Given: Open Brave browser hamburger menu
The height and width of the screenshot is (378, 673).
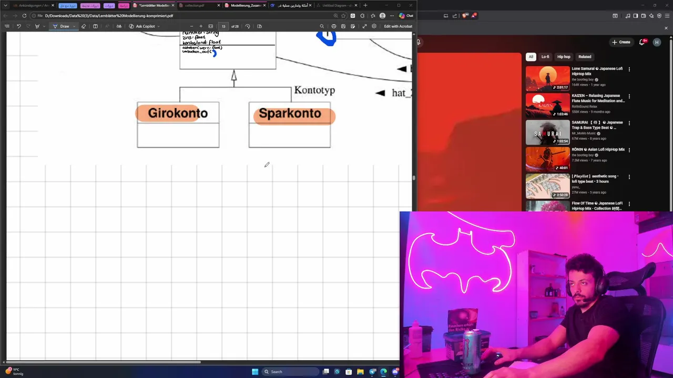Looking at the screenshot, I should 667,16.
